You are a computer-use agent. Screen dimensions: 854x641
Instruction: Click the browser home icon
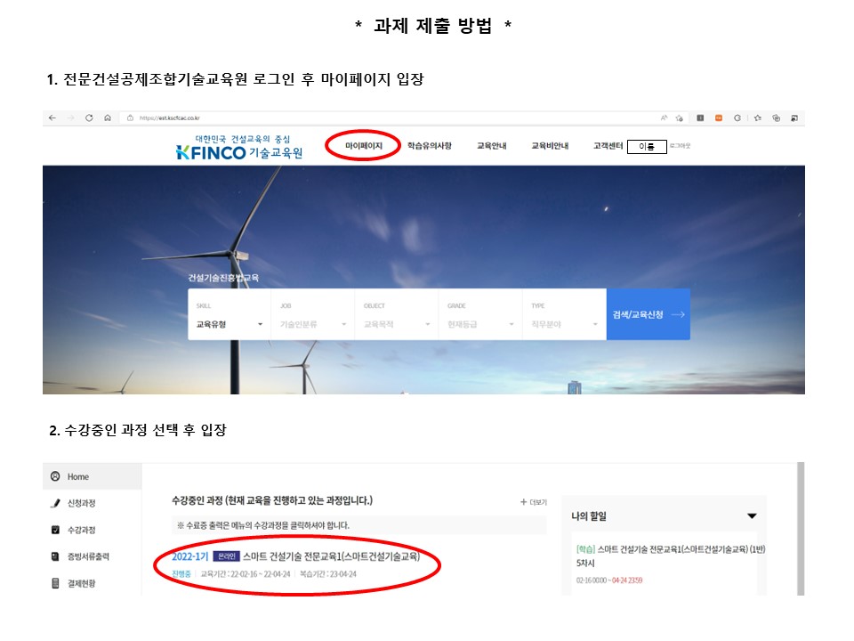pyautogui.click(x=107, y=118)
